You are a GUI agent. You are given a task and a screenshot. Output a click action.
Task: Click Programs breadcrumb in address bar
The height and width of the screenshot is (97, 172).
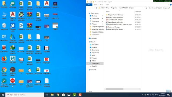click(114, 8)
